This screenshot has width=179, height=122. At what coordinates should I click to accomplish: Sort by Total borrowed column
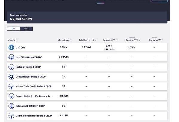click(x=87, y=40)
